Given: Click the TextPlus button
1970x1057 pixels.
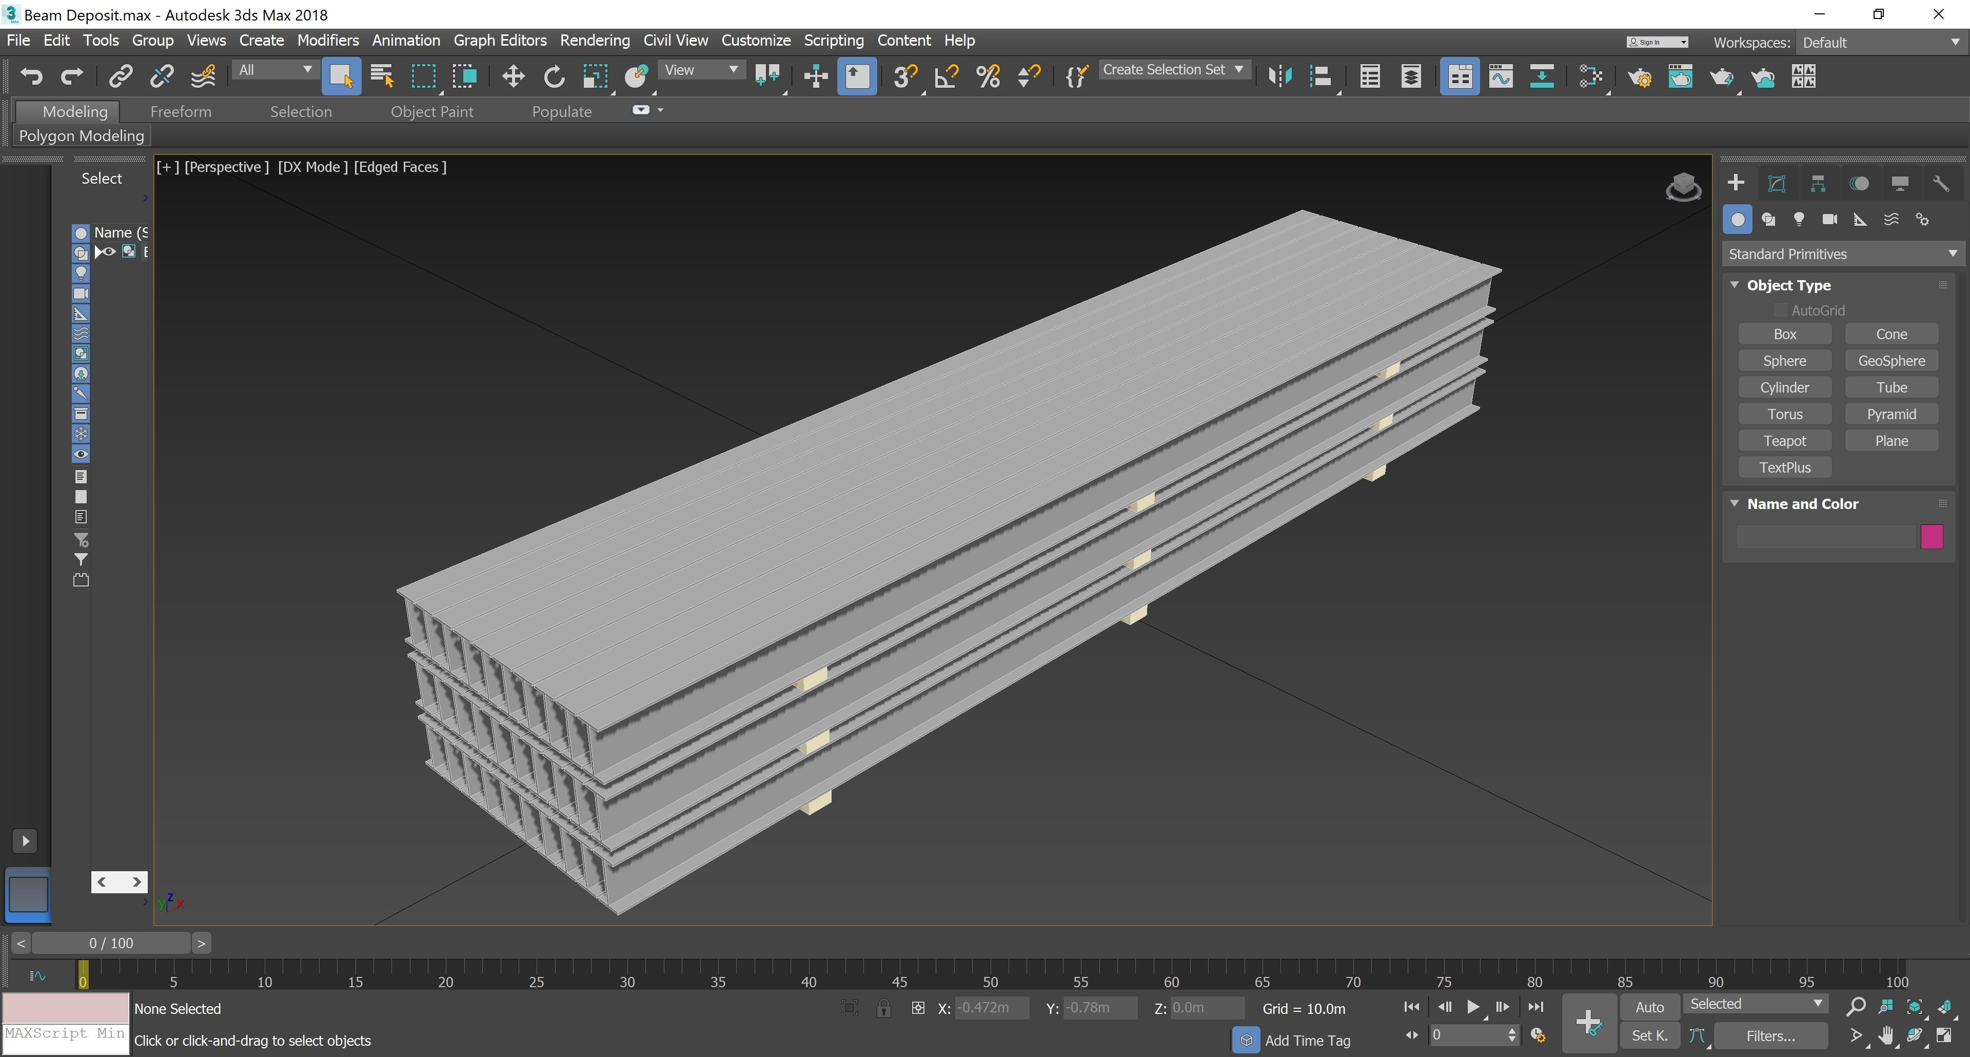Looking at the screenshot, I should (x=1784, y=467).
